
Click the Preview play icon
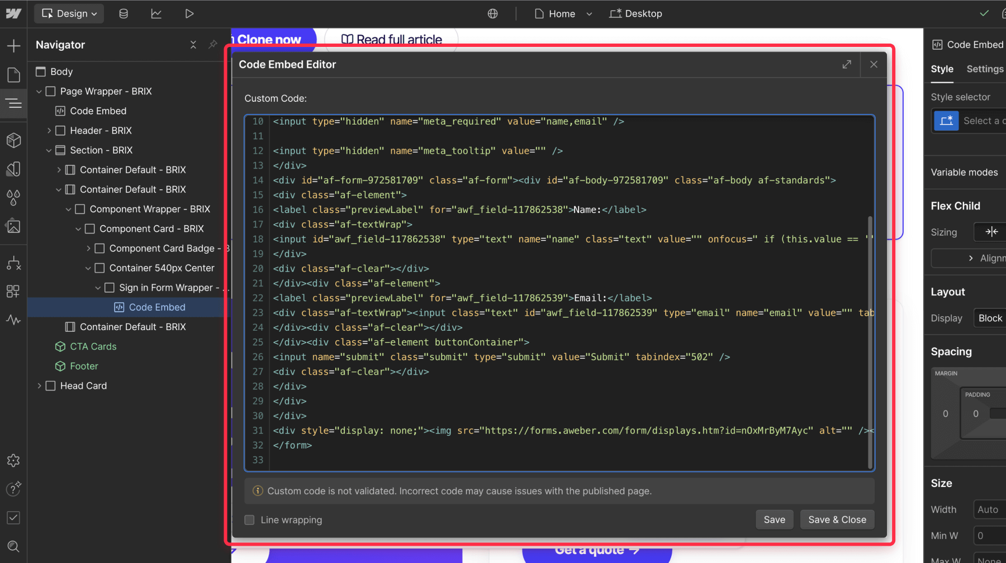point(189,13)
